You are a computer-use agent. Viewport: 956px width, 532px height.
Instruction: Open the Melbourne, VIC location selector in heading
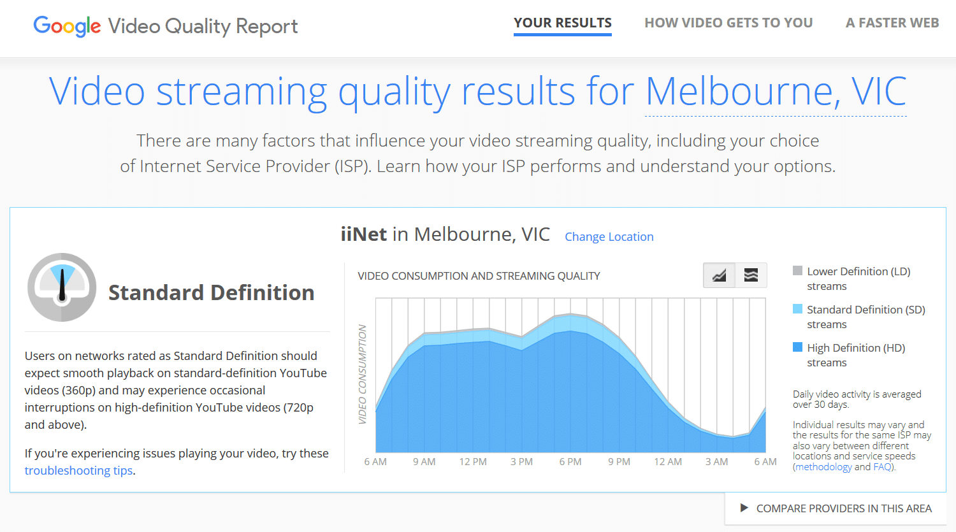[776, 92]
